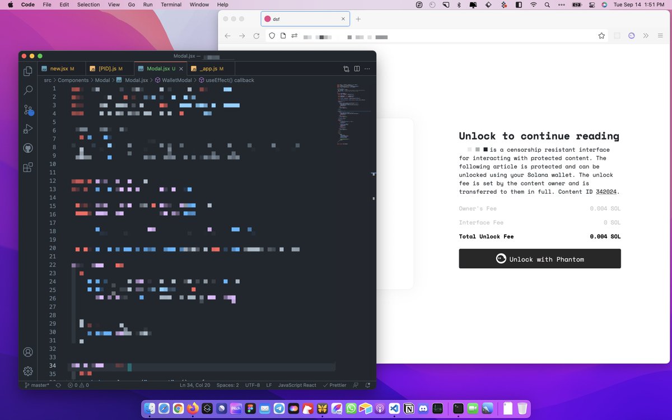Open Spotlight search in menu bar
672x420 pixels.
547,4
